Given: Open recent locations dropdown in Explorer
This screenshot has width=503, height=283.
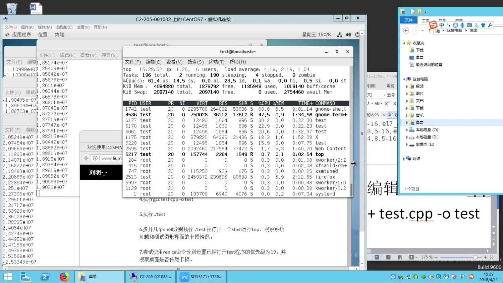Looking at the screenshot, I should point(423,31).
